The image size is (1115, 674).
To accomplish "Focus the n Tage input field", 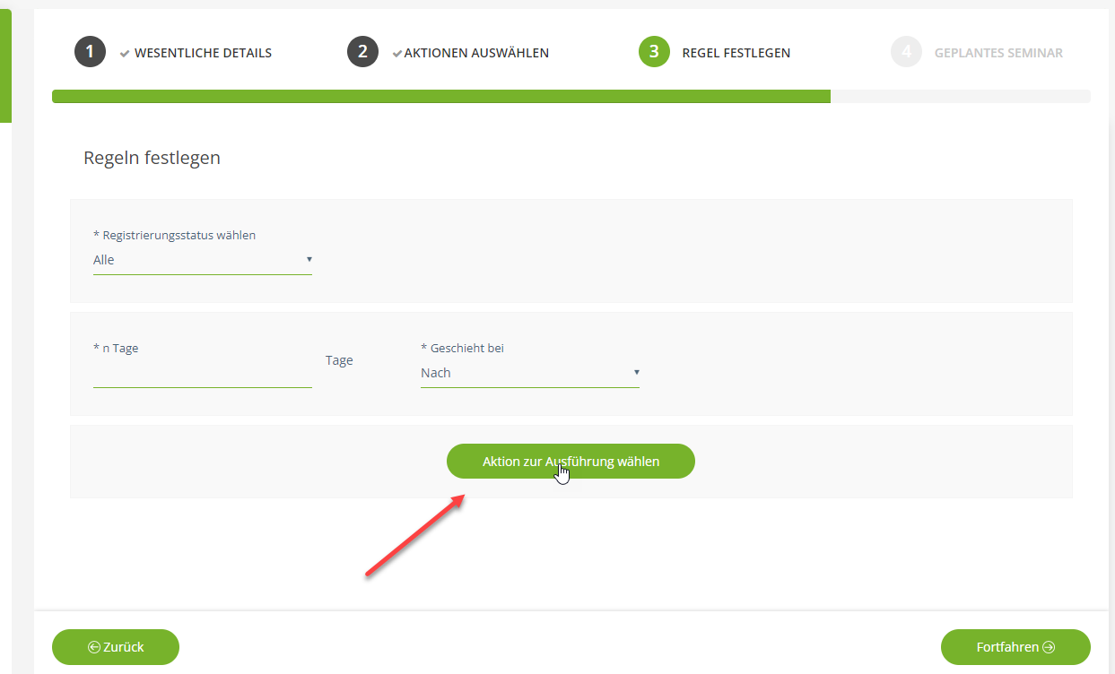I will (x=202, y=374).
